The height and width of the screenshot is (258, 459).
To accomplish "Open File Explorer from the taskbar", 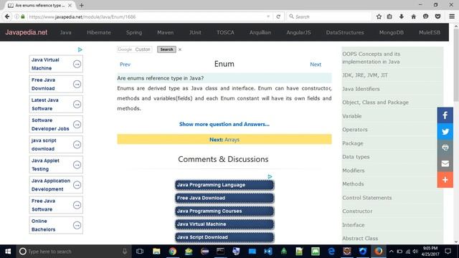I will click(x=156, y=252).
